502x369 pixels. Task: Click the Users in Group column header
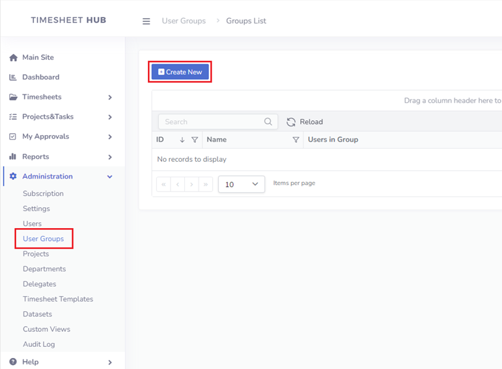click(x=333, y=140)
